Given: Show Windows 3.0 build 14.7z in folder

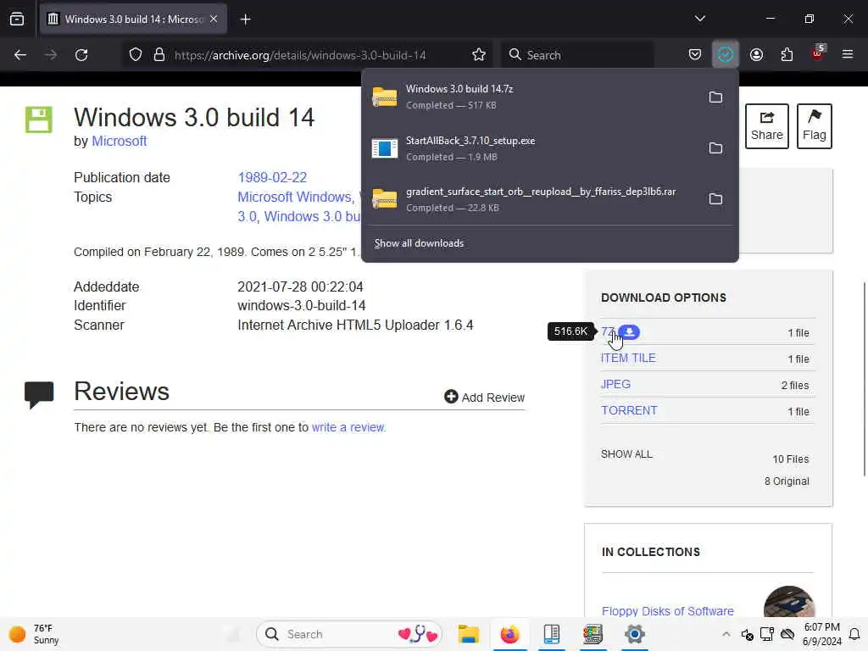Looking at the screenshot, I should (x=715, y=97).
